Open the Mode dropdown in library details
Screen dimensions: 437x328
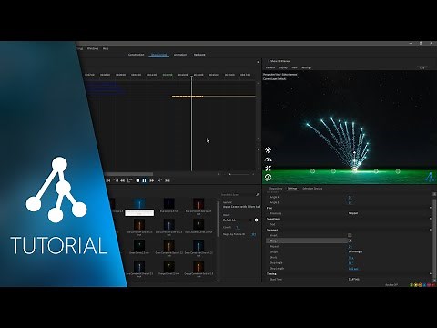click(238, 220)
